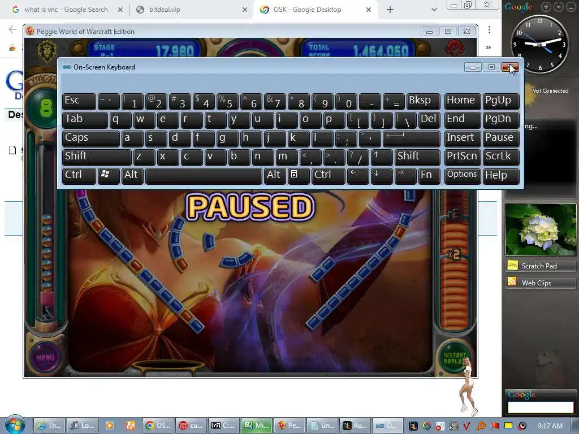Image resolution: width=579 pixels, height=434 pixels.
Task: Open the Windows Start button
Action: coord(15,425)
